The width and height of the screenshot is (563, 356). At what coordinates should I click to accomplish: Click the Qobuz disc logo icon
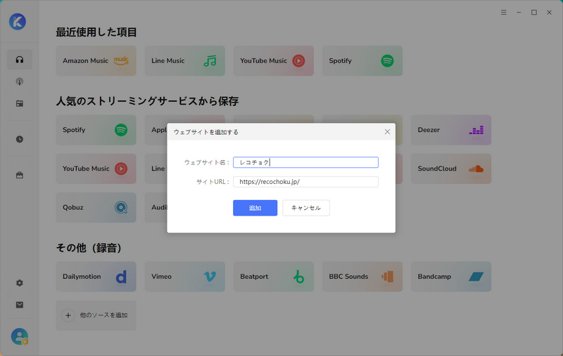pyautogui.click(x=121, y=207)
